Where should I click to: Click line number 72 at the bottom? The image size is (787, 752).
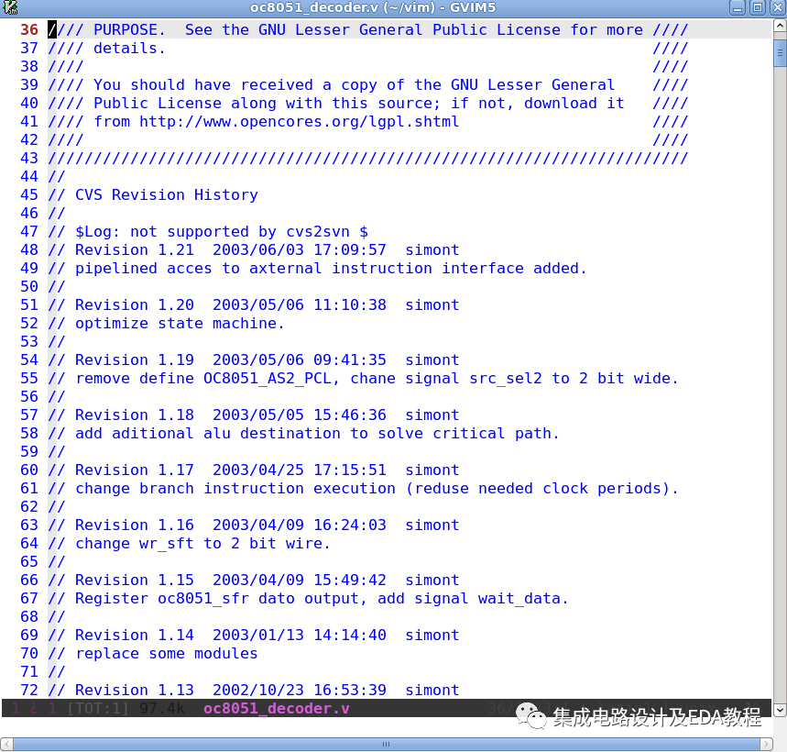pyautogui.click(x=28, y=690)
